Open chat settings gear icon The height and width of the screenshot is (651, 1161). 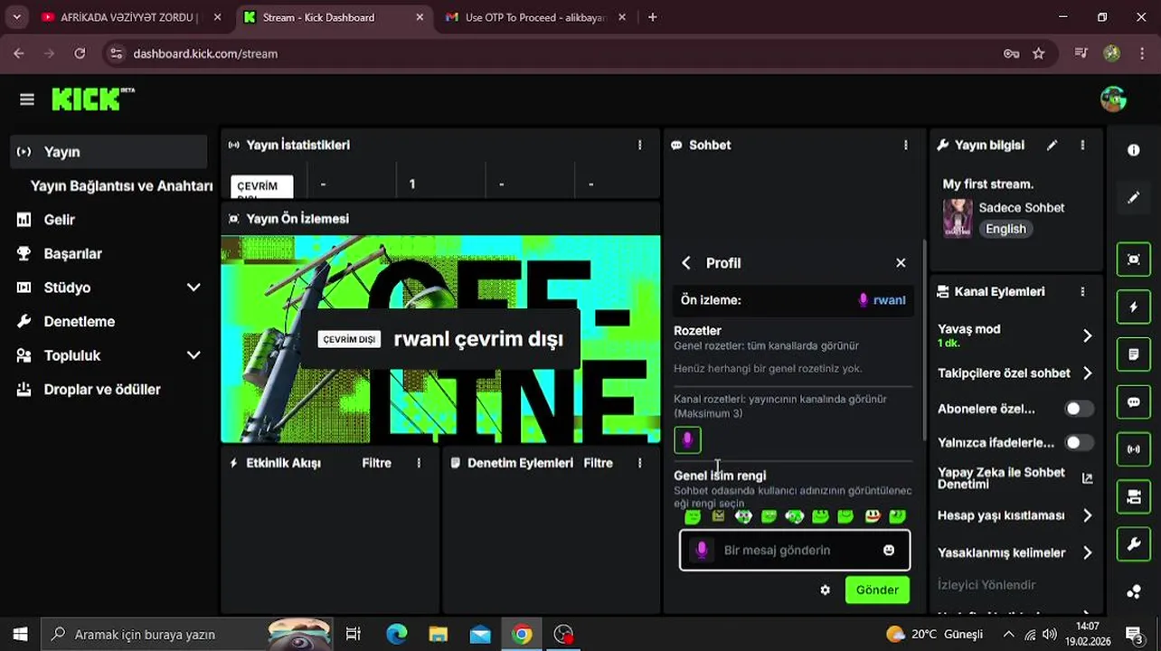coord(825,590)
